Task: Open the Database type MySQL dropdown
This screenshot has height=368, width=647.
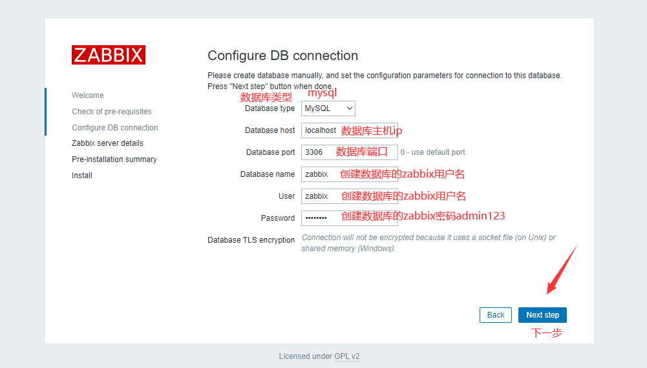Action: pyautogui.click(x=328, y=108)
